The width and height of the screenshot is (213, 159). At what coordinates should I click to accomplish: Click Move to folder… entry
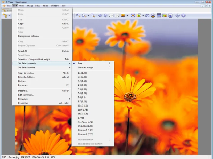pyautogui.click(x=42, y=77)
